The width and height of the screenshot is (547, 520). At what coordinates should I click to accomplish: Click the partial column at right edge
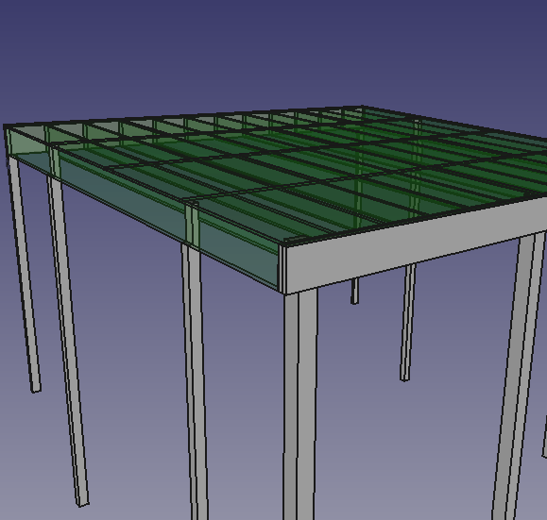pyautogui.click(x=544, y=436)
